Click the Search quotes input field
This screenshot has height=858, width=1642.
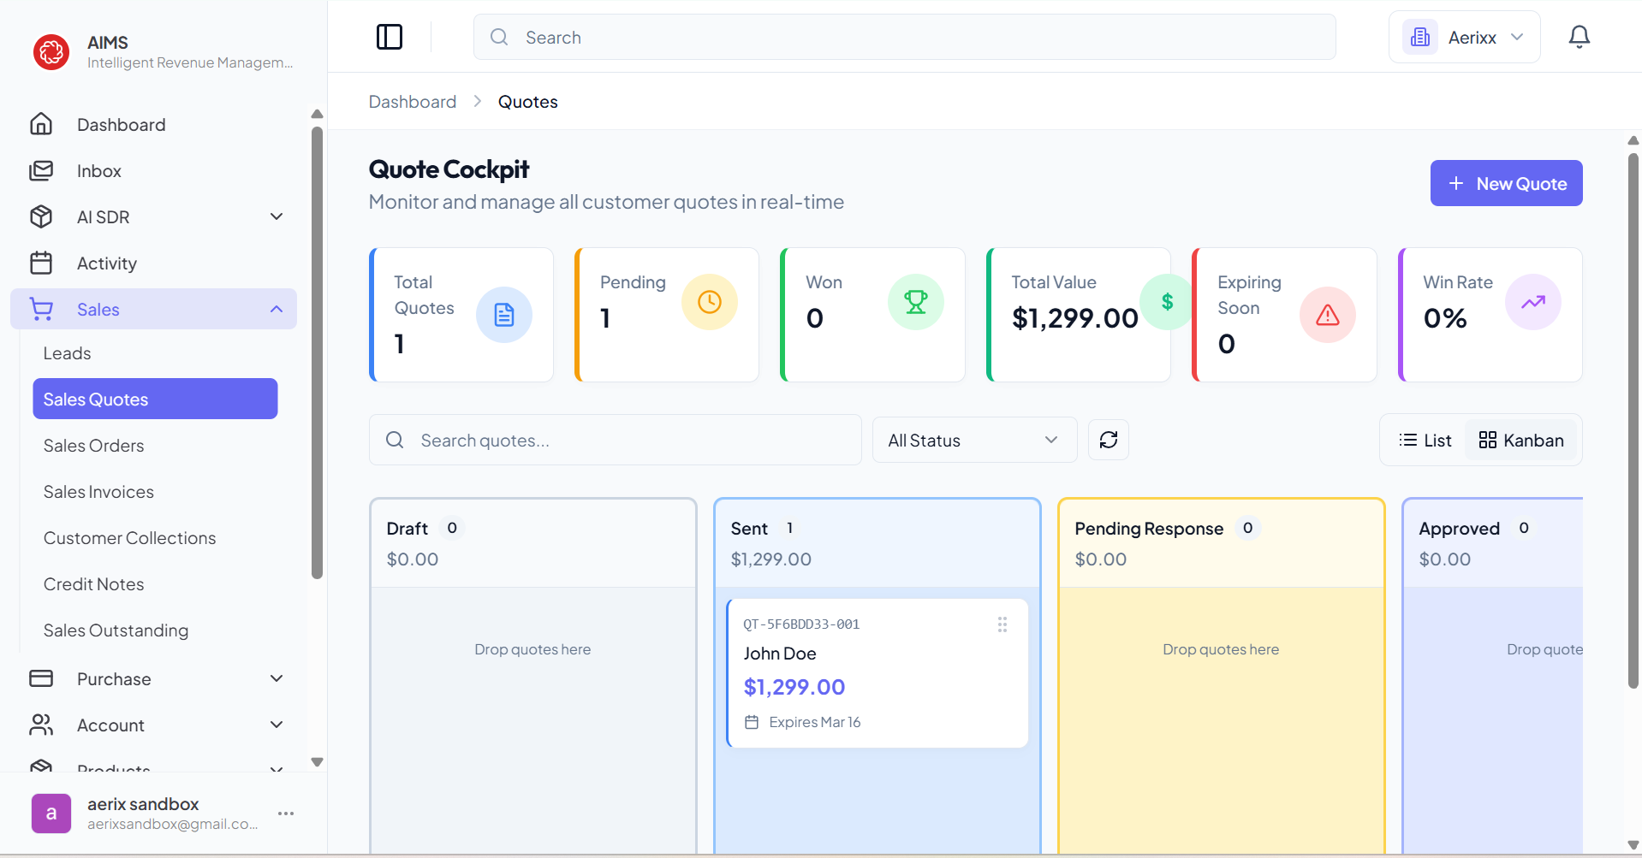[615, 439]
